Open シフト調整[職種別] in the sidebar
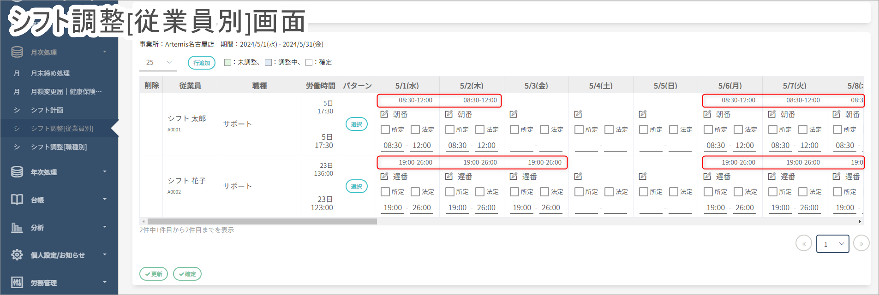Screen dimensions: 879x295 (59, 147)
